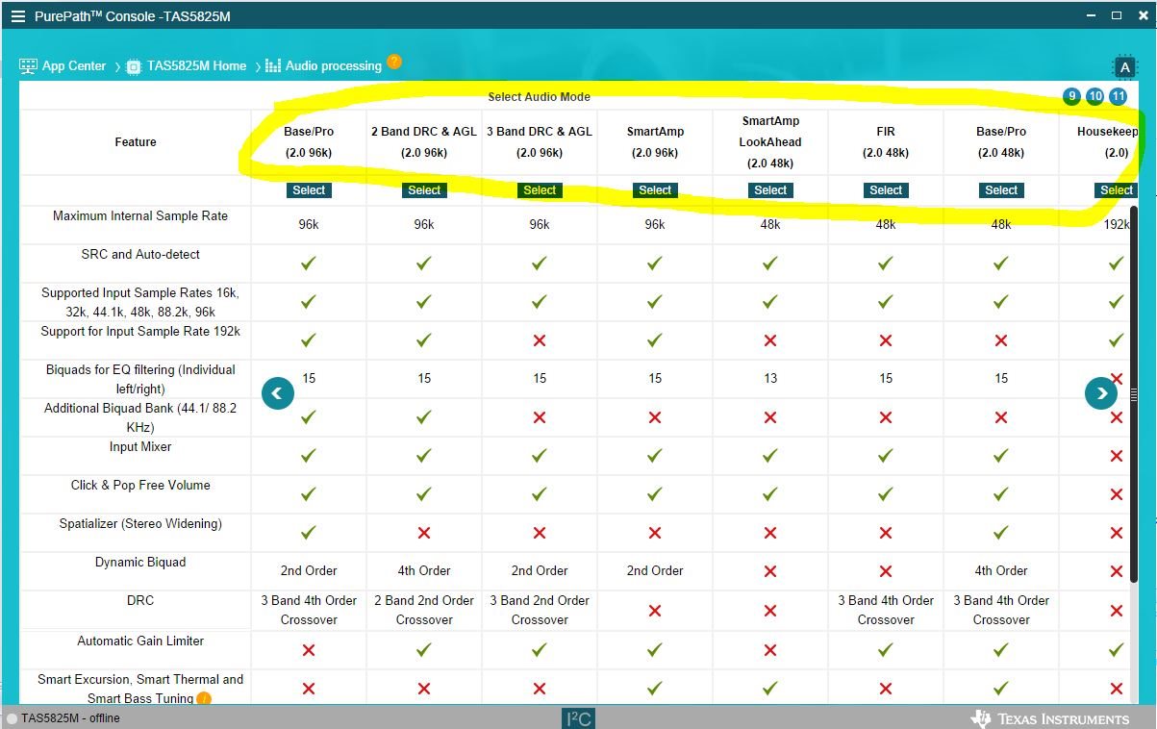
Task: Click the 'DRC' row label
Action: 140,601
